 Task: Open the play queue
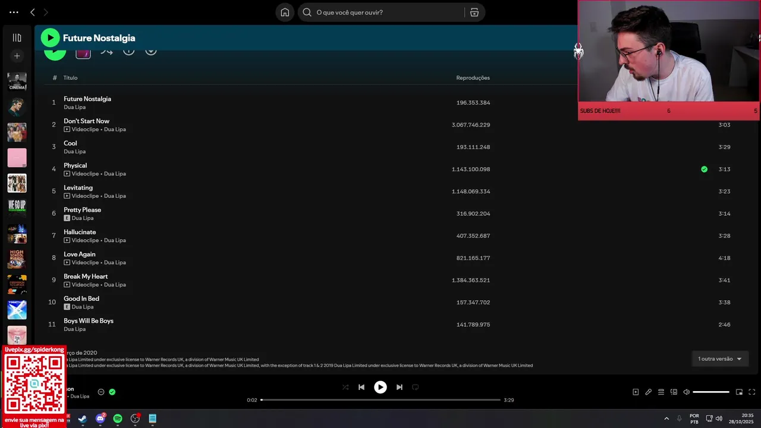tap(661, 392)
